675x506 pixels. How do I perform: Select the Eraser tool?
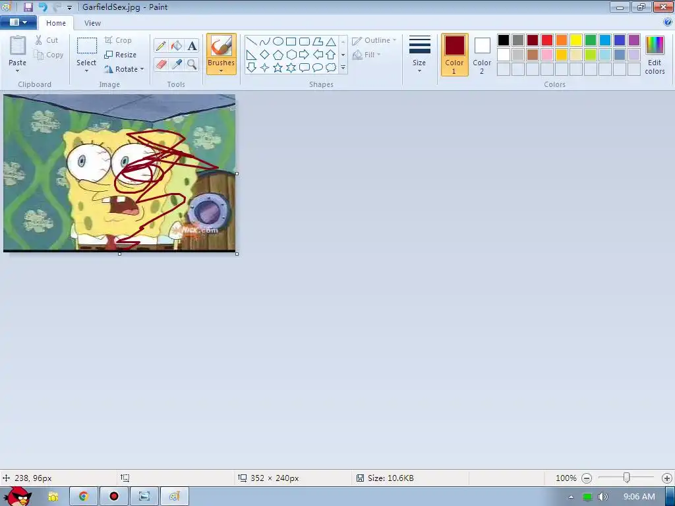click(161, 65)
